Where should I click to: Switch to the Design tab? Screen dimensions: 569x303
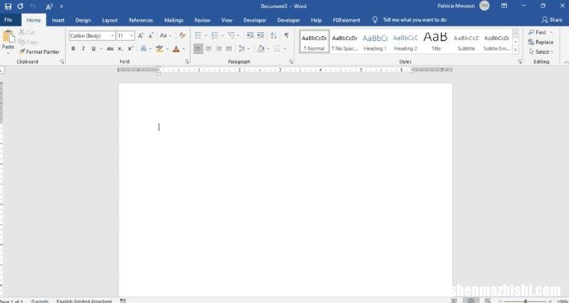[83, 20]
